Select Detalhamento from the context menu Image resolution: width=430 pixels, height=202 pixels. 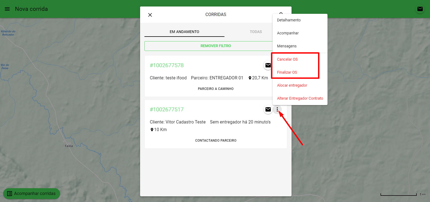pyautogui.click(x=300, y=20)
